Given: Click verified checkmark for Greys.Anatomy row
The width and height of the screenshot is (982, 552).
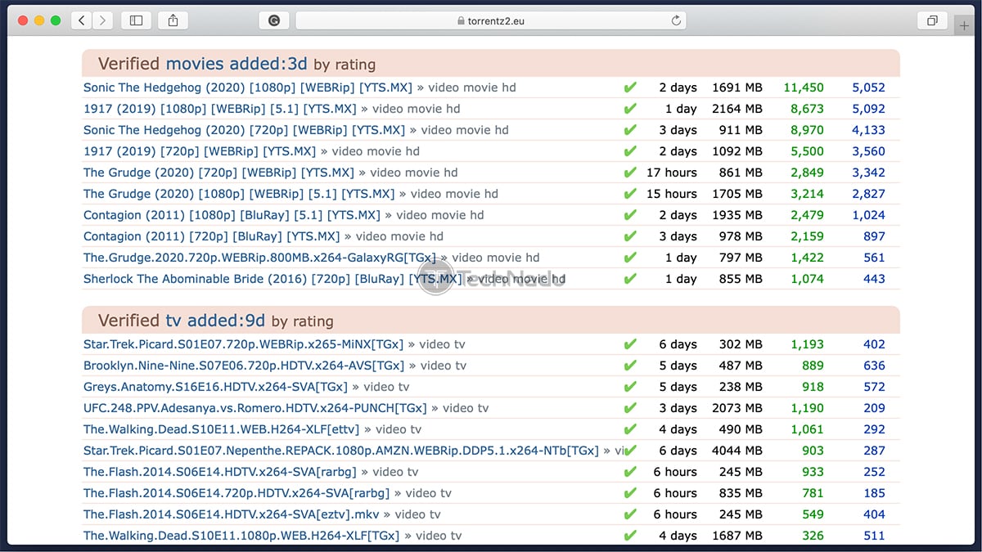Looking at the screenshot, I should pyautogui.click(x=629, y=387).
